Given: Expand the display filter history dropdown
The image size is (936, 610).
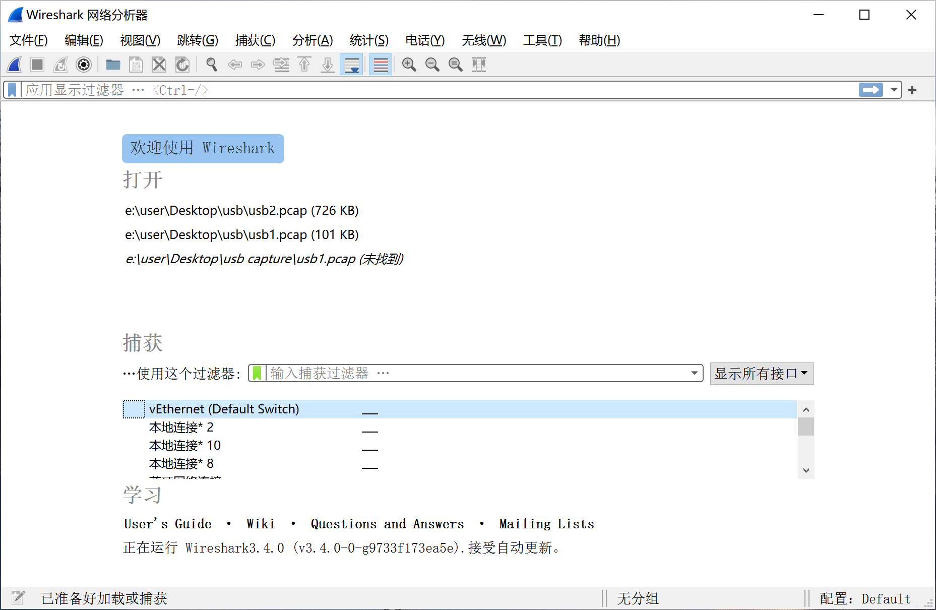Looking at the screenshot, I should tap(894, 90).
